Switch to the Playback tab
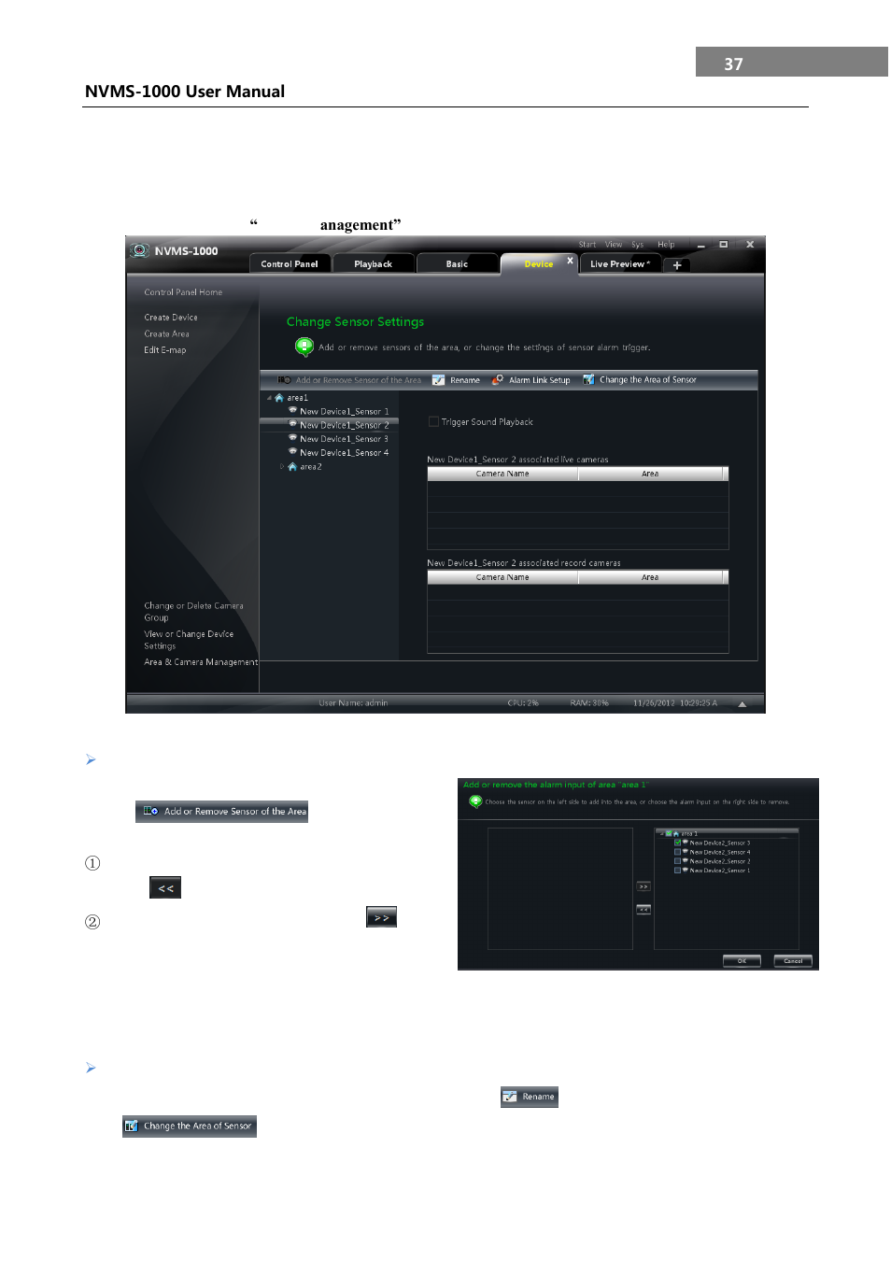The width and height of the screenshot is (891, 1261). click(373, 264)
